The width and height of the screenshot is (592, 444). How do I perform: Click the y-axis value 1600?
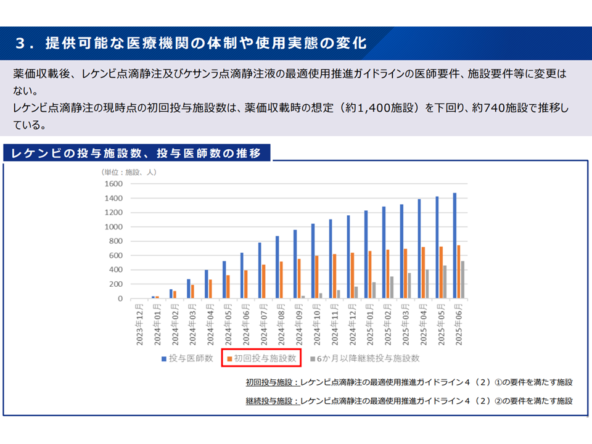(x=113, y=184)
